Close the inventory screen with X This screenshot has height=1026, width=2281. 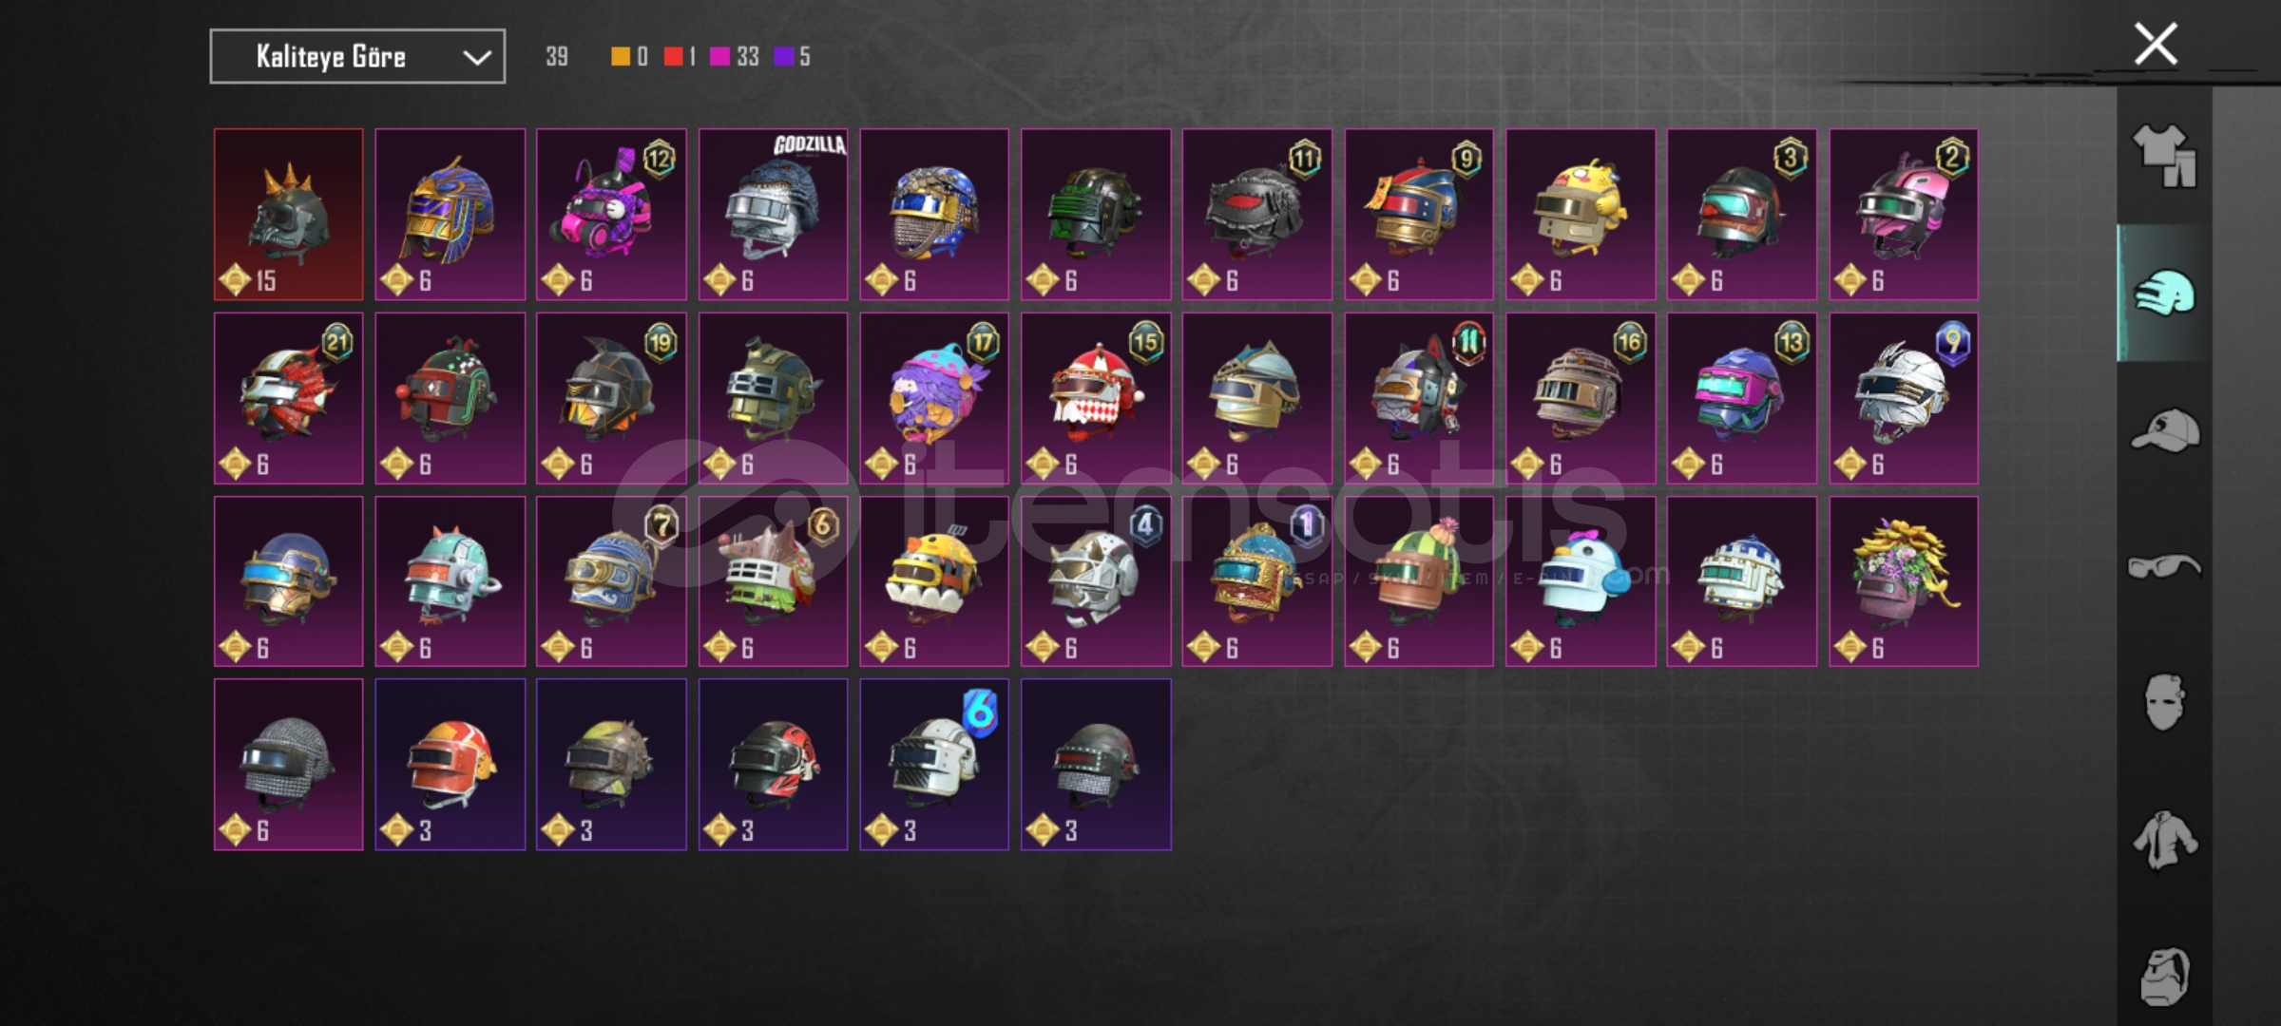(2156, 44)
